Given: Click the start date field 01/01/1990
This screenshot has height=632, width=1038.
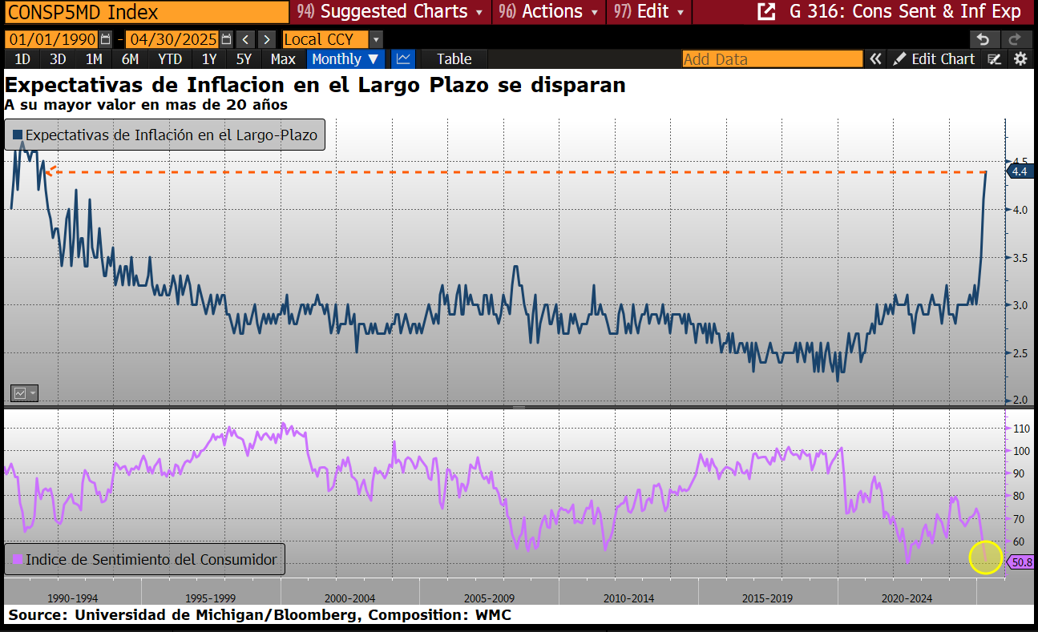Looking at the screenshot, I should point(51,39).
